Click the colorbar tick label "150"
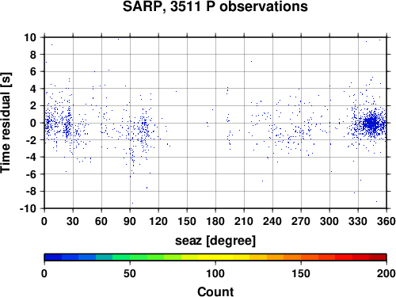Image resolution: width=396 pixels, height=297 pixels. pyautogui.click(x=301, y=273)
